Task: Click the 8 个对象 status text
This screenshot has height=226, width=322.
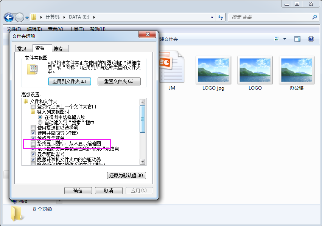Action: point(42,209)
